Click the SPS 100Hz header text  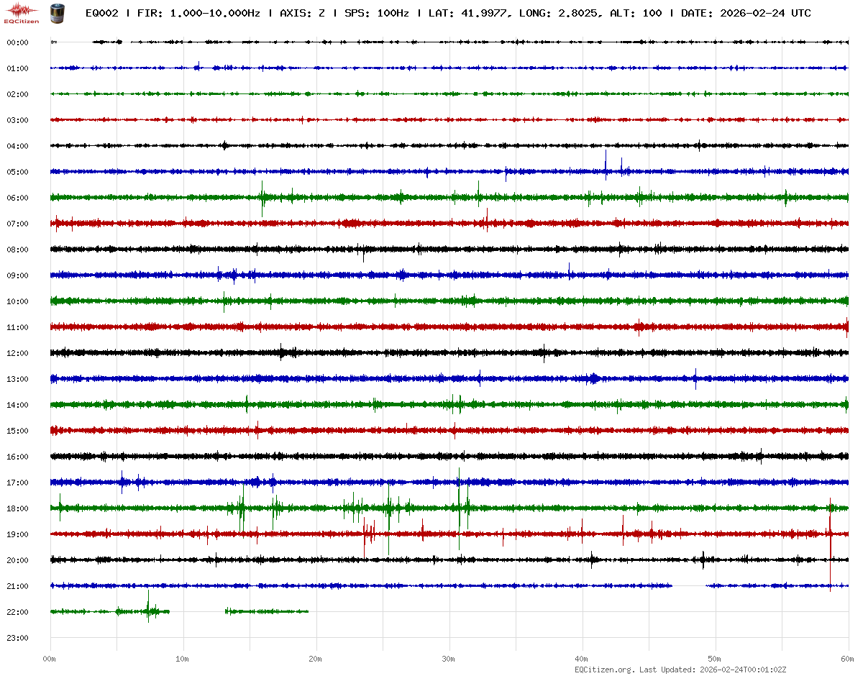375,14
